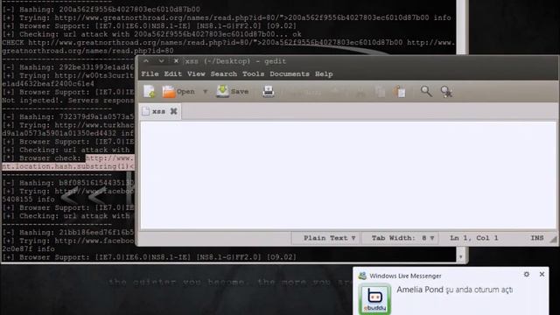Close the xss tab
Screen dimensions: 560x315
(x=173, y=111)
